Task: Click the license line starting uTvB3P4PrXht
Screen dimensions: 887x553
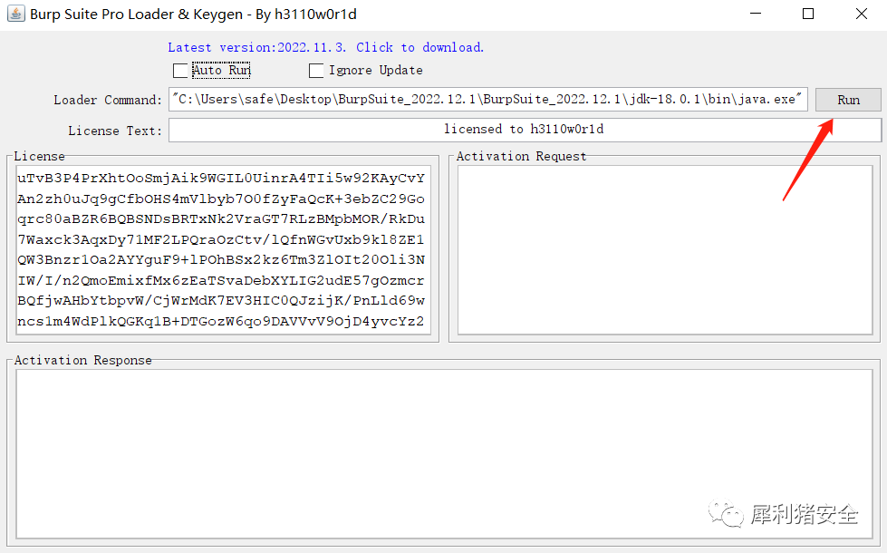Action: pyautogui.click(x=221, y=179)
